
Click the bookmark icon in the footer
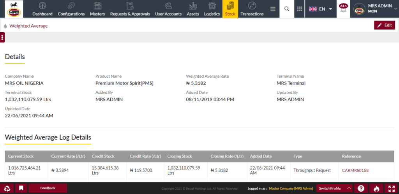coord(21,188)
